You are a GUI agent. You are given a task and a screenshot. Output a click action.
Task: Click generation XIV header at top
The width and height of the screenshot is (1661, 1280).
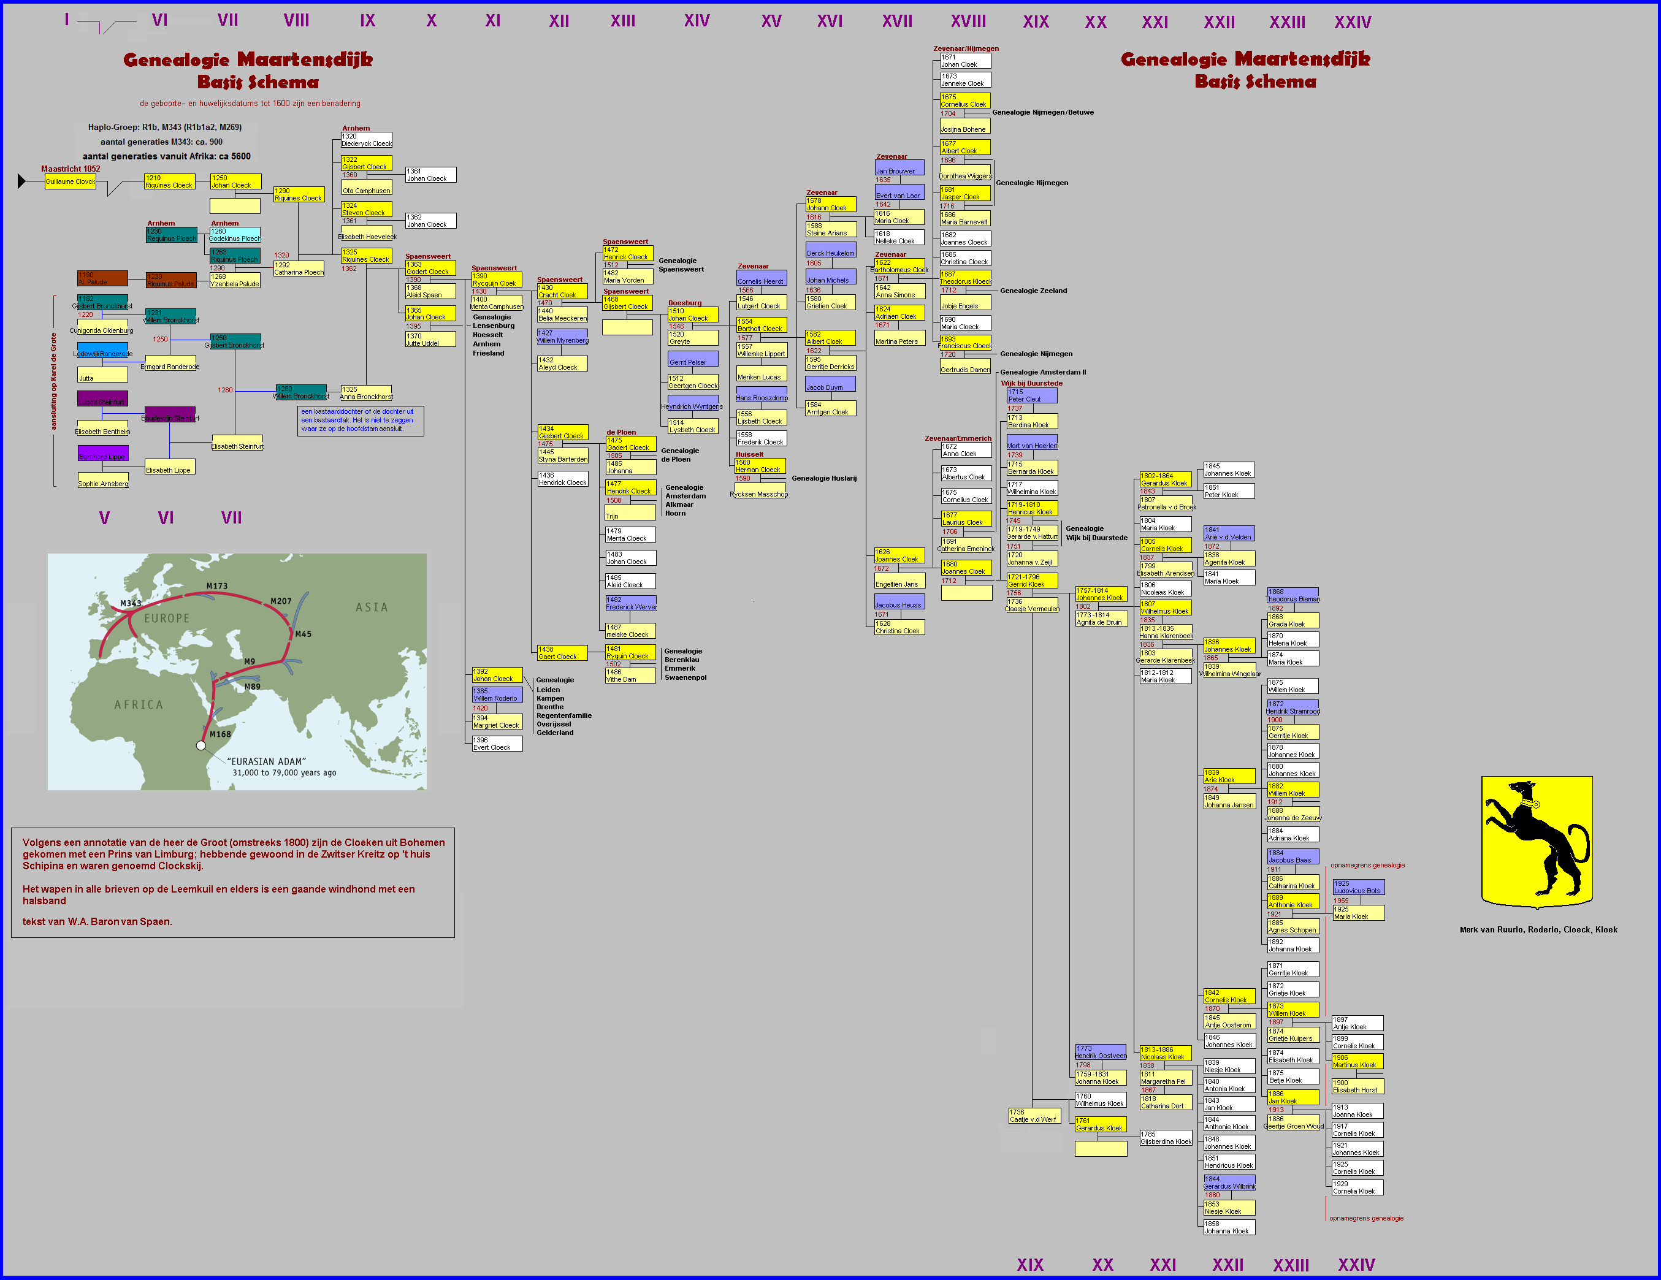(696, 21)
